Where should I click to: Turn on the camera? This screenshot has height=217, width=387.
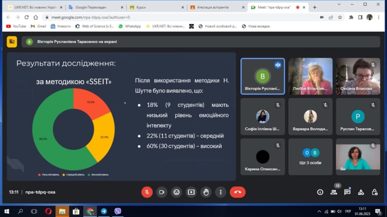tap(162, 192)
